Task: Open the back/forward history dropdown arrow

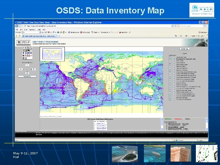Action: pyautogui.click(x=22, y=26)
